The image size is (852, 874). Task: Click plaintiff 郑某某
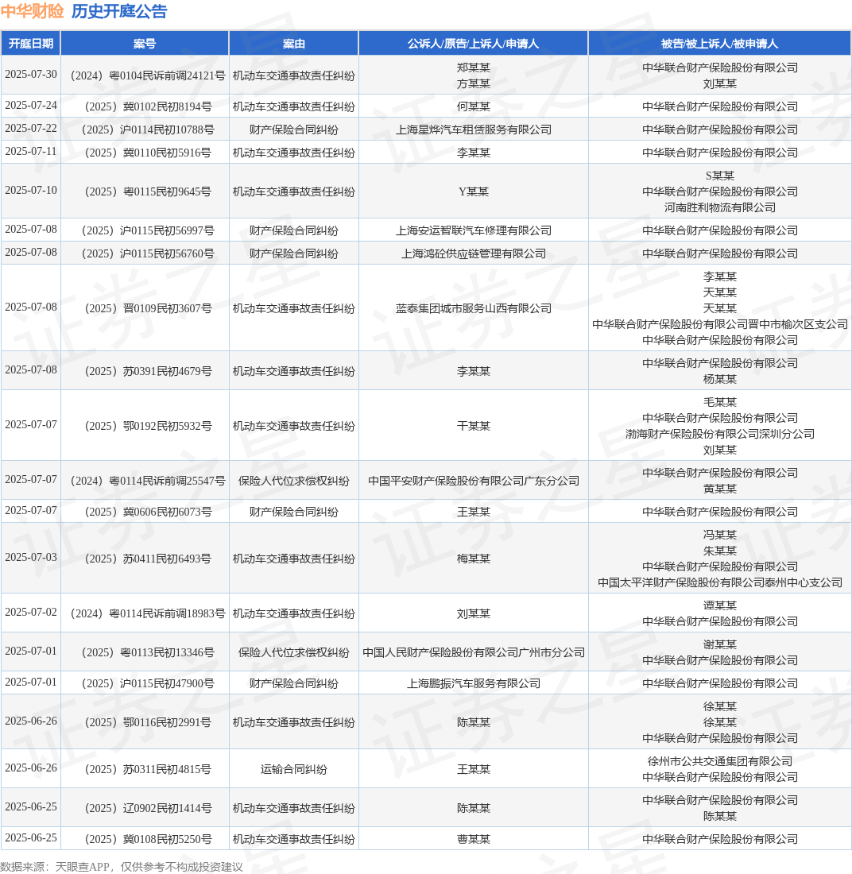pos(474,68)
